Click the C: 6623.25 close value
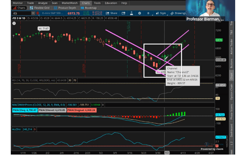This screenshot has width=242, height=156. [x=84, y=18]
